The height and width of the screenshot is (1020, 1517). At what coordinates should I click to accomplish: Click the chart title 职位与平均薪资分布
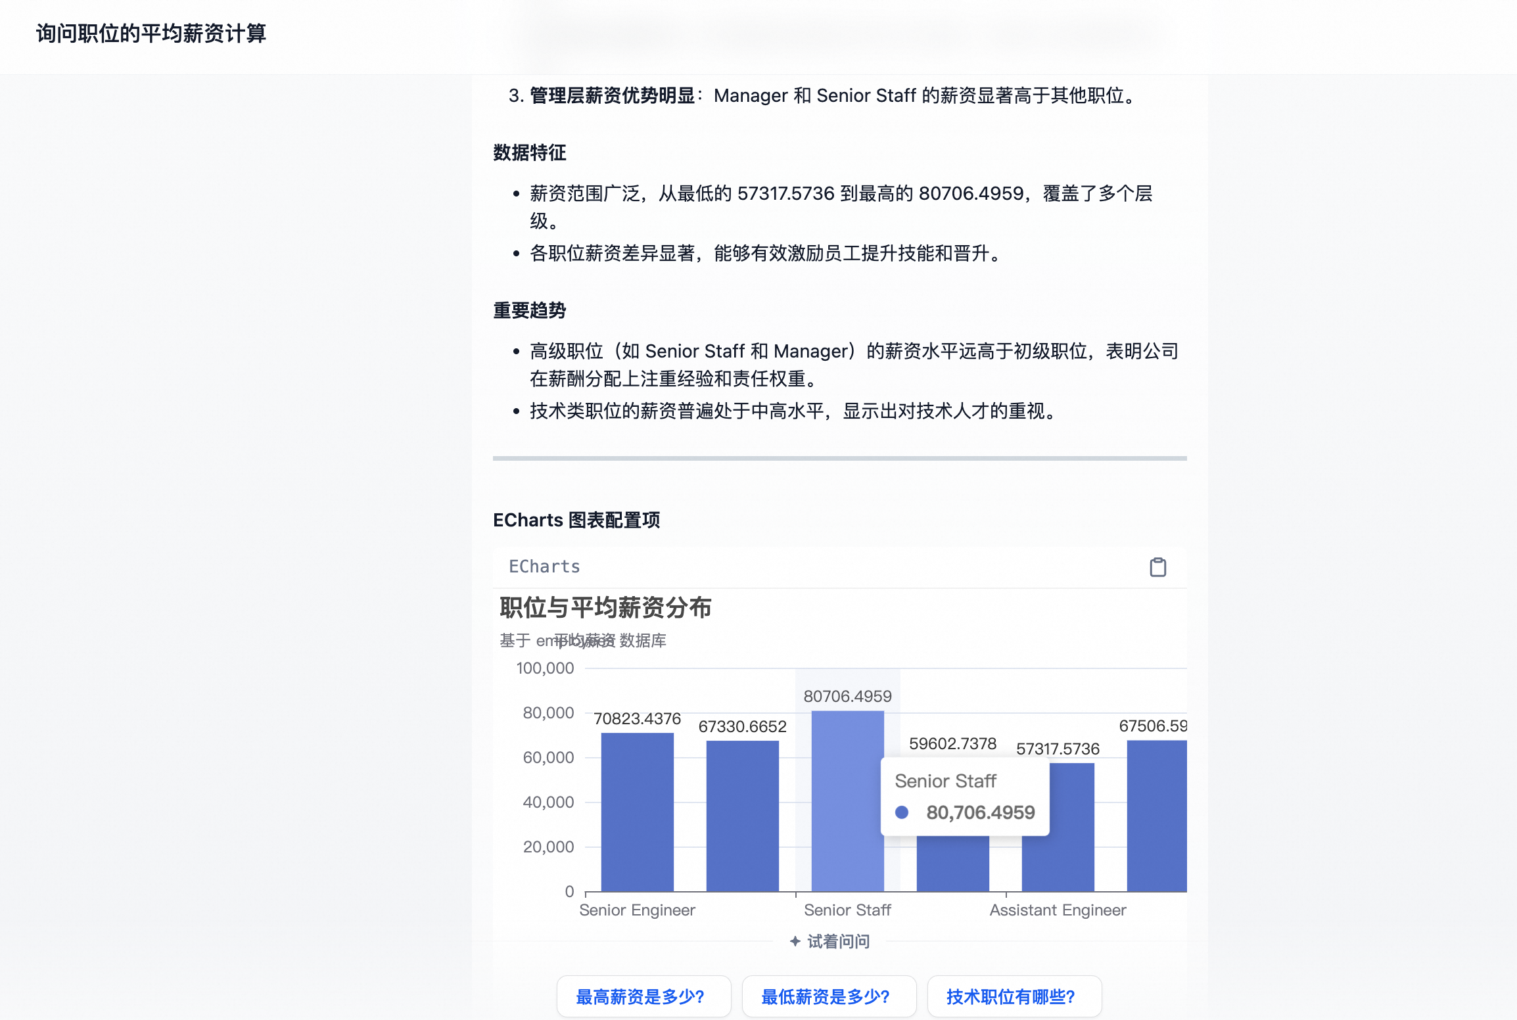[x=605, y=608]
